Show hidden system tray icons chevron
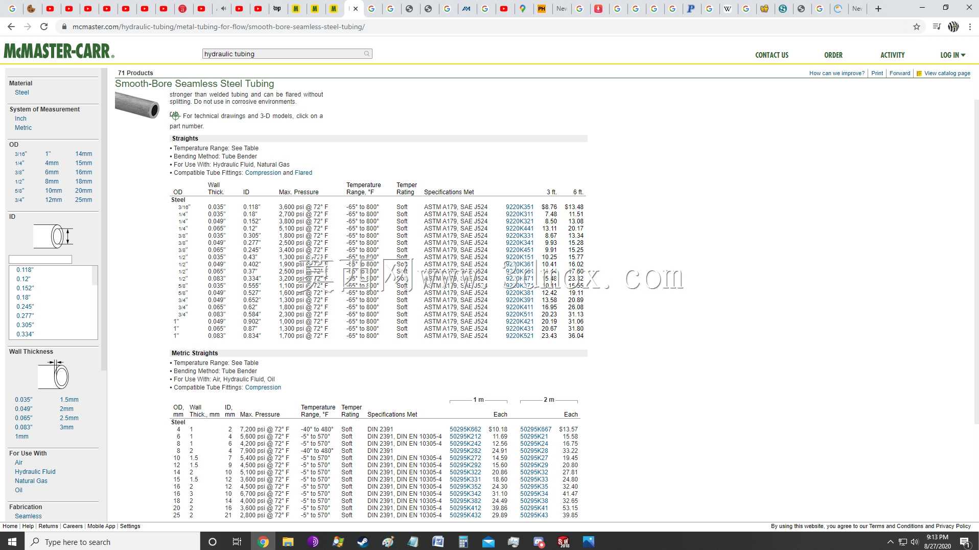Viewport: 979px width, 550px height. coord(890,542)
